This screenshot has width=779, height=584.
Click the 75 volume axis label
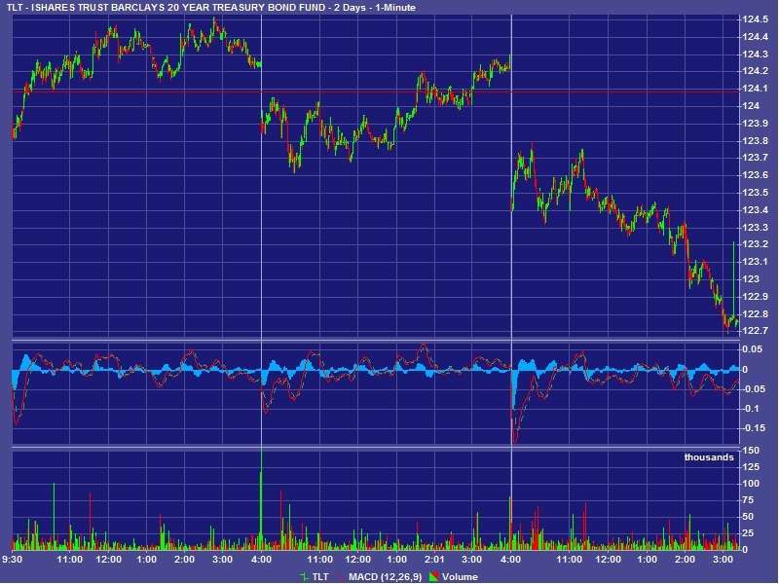coord(748,500)
